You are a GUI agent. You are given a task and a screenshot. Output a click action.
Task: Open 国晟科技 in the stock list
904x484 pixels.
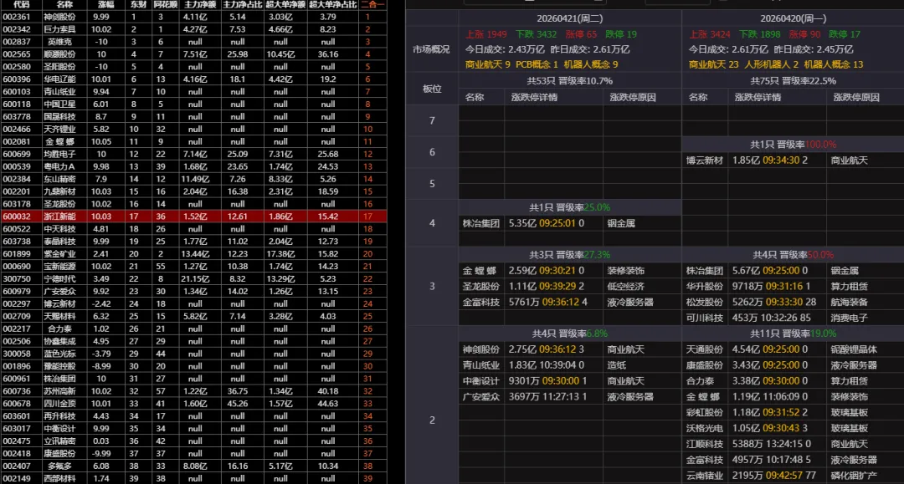(x=60, y=116)
